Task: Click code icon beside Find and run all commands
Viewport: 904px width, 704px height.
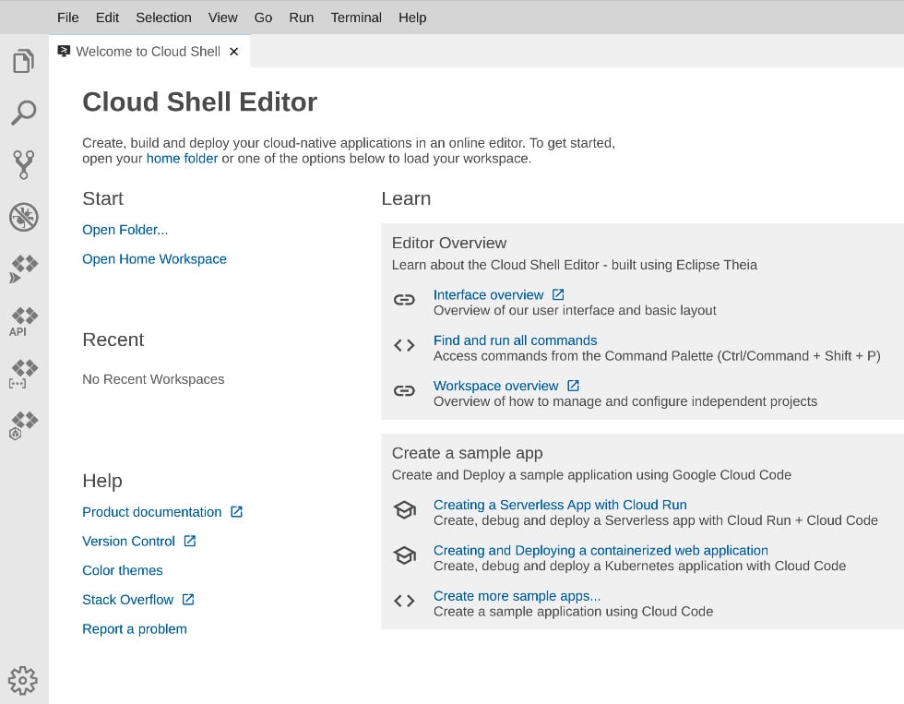Action: (x=404, y=345)
